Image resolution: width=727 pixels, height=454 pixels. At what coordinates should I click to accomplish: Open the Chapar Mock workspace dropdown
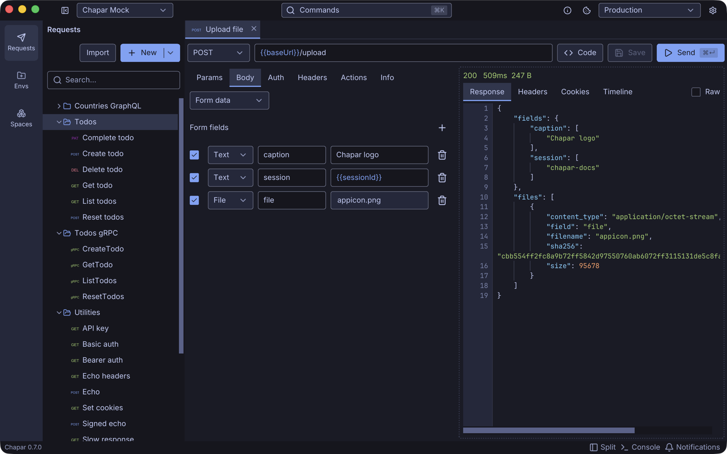coord(125,10)
